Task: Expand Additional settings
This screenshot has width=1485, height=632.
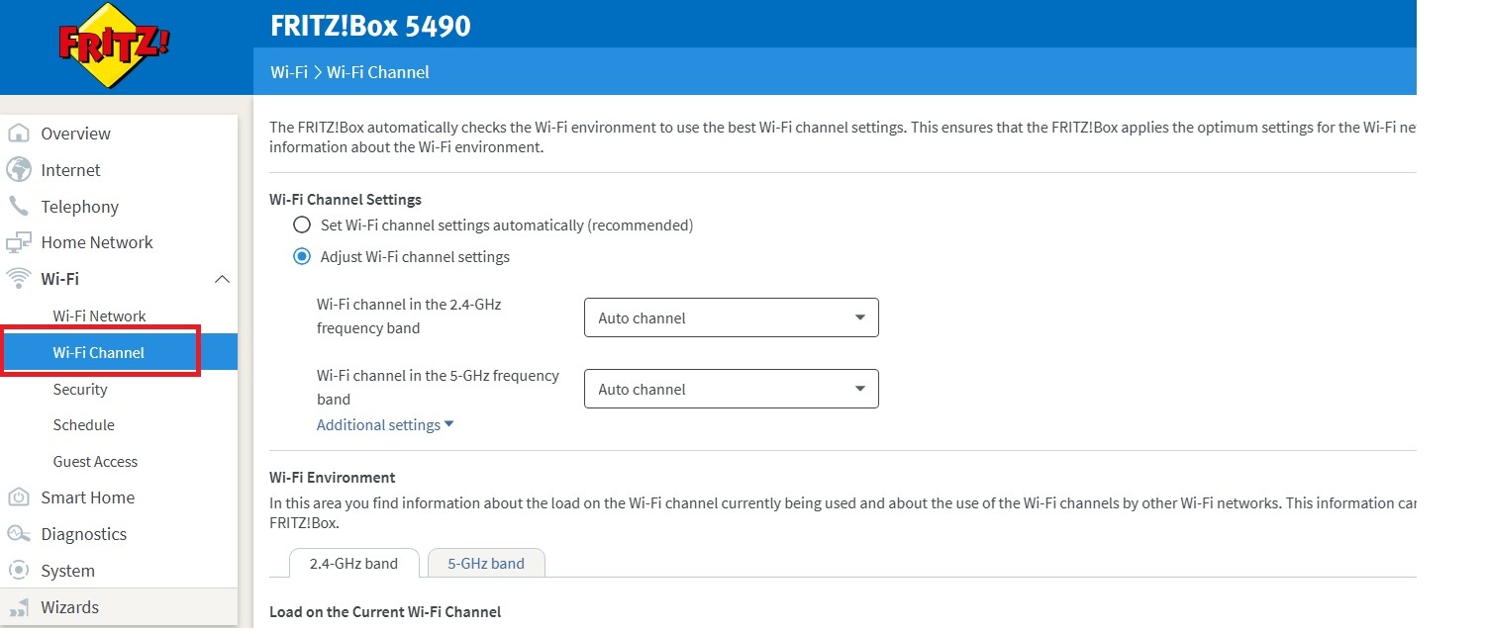Action: tap(385, 425)
